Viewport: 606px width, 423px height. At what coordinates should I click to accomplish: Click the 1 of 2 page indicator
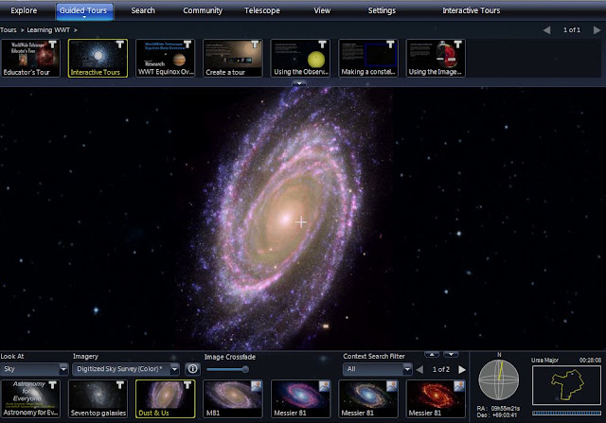pos(441,369)
